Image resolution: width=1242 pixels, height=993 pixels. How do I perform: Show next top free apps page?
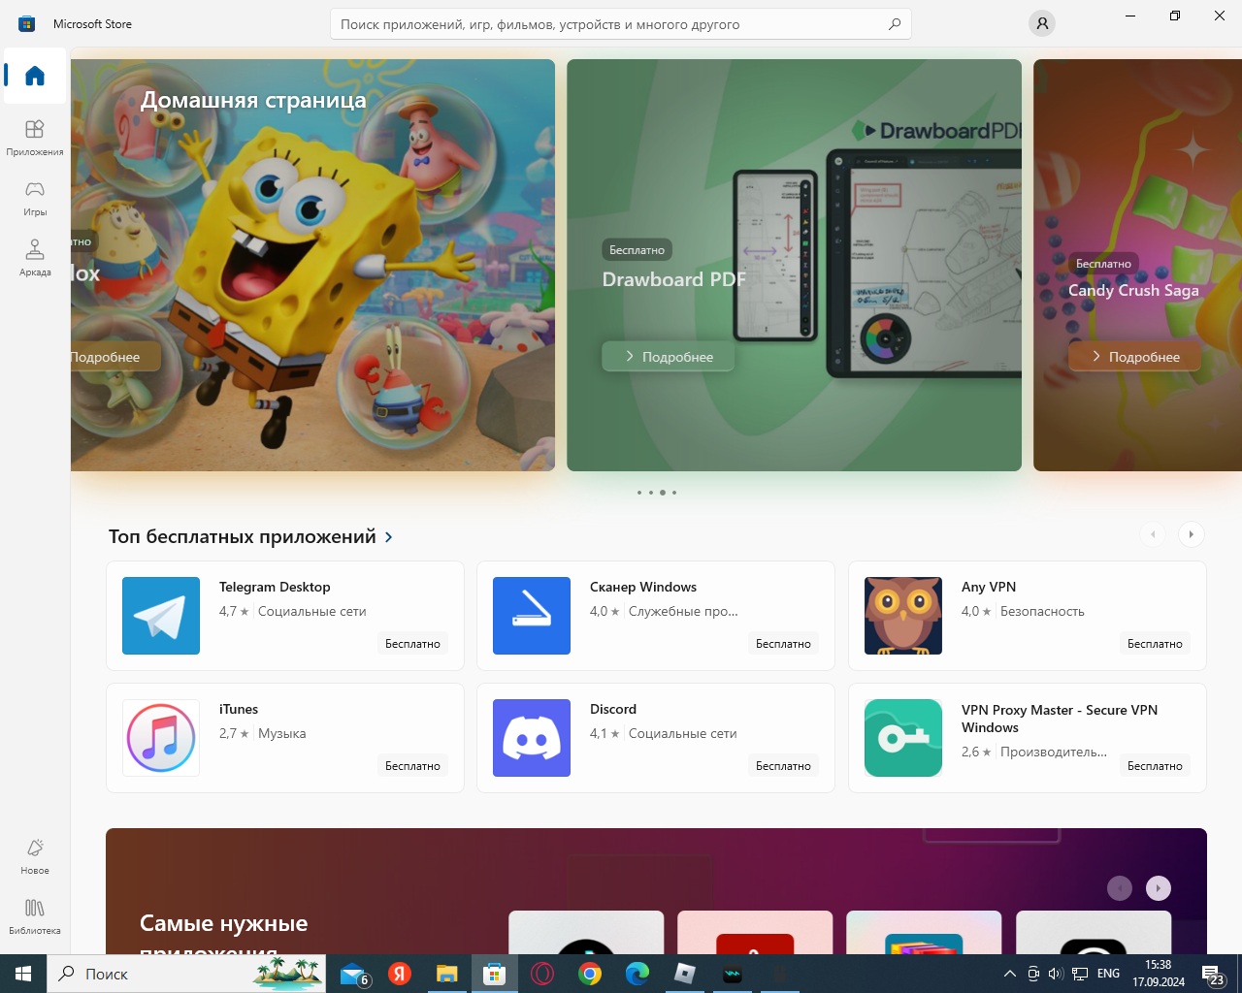(x=1192, y=534)
